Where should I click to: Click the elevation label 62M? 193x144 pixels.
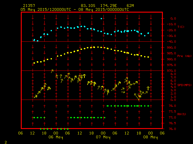tap(130, 6)
